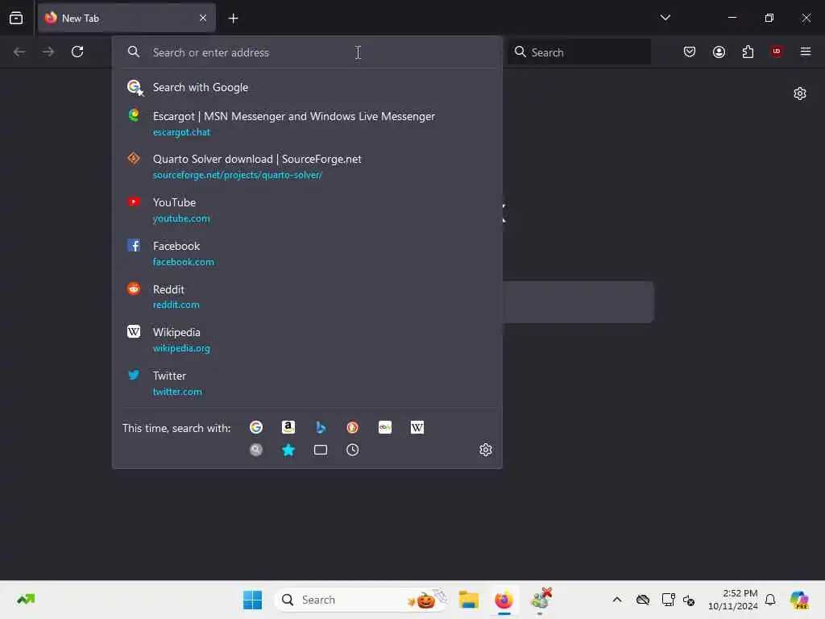Select Search with Google suggestion

click(307, 87)
